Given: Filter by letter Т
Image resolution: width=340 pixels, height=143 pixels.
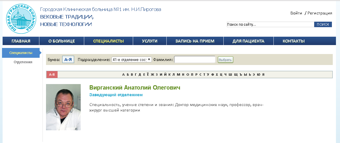Looking at the screenshot, I should tap(204, 75).
